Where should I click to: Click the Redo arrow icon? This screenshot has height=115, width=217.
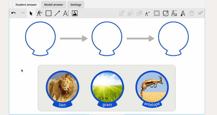[x=22, y=13]
